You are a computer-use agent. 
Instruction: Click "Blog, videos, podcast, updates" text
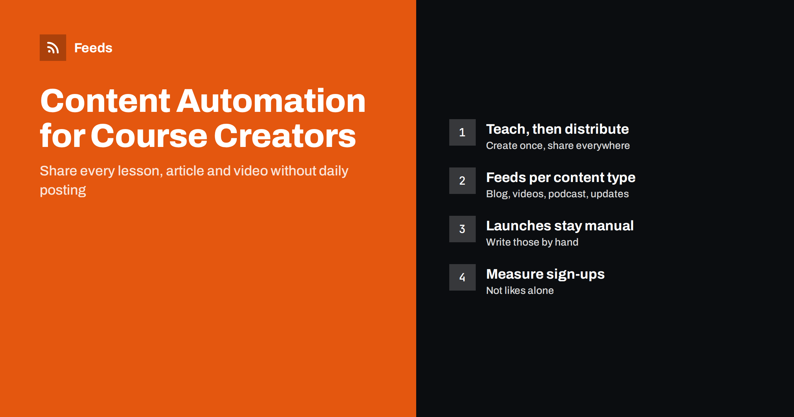click(557, 194)
